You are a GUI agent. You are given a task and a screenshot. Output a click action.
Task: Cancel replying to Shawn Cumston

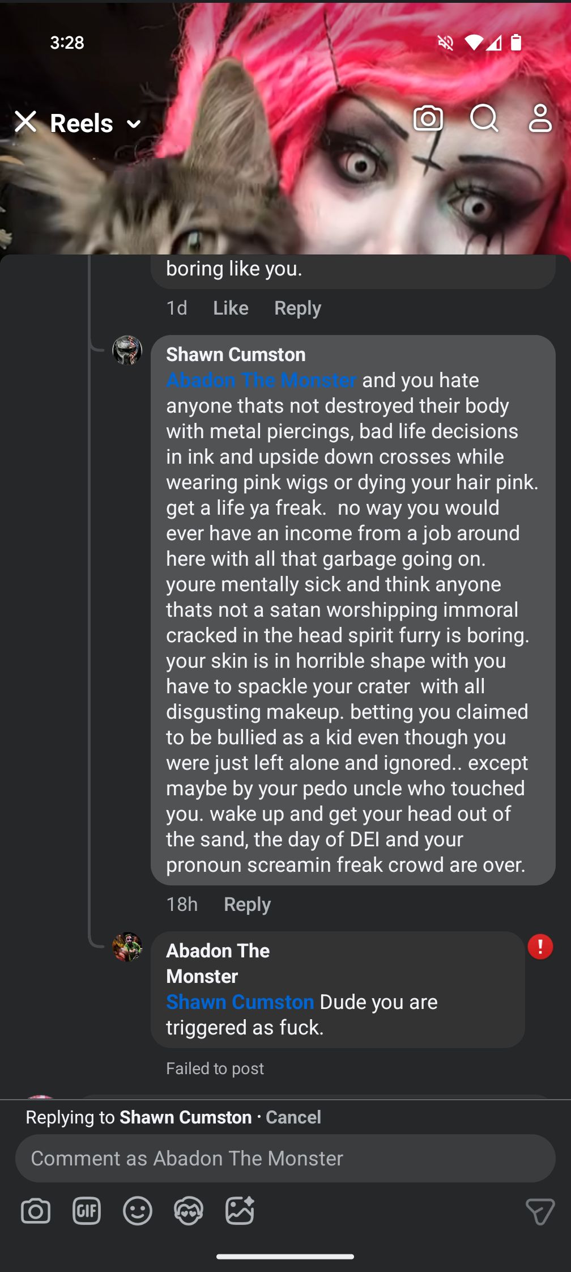pyautogui.click(x=293, y=1117)
